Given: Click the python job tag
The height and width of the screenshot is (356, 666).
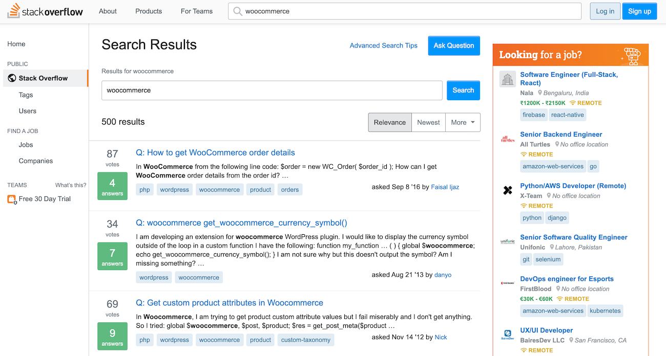Looking at the screenshot, I should [532, 218].
